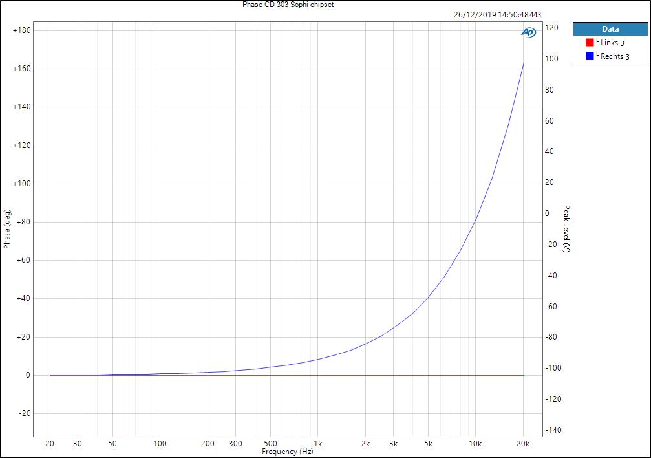This screenshot has width=651, height=458.
Task: Click the timestamp 26/12/2019 14:50:48.443
Action: tap(497, 14)
